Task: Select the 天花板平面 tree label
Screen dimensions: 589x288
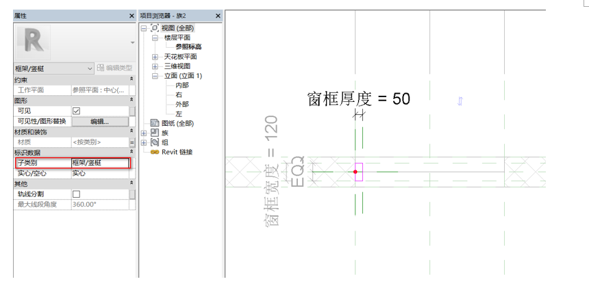Action: coord(180,57)
